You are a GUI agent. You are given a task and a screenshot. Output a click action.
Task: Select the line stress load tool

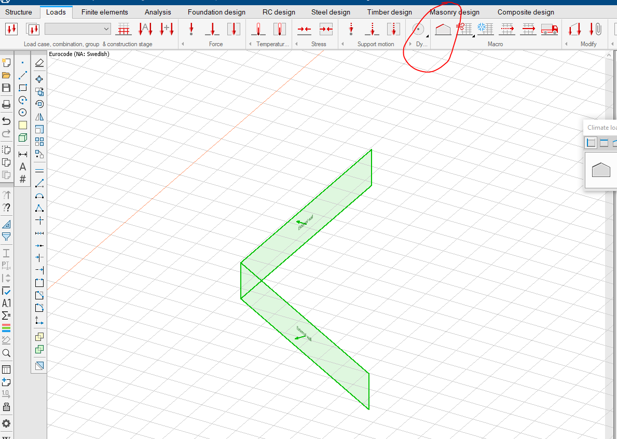[304, 29]
